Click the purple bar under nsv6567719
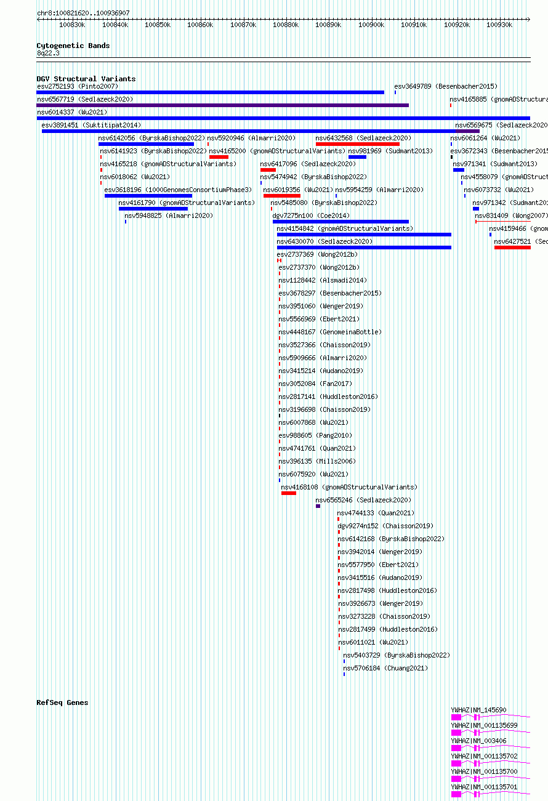Image resolution: width=548 pixels, height=801 pixels. point(223,105)
